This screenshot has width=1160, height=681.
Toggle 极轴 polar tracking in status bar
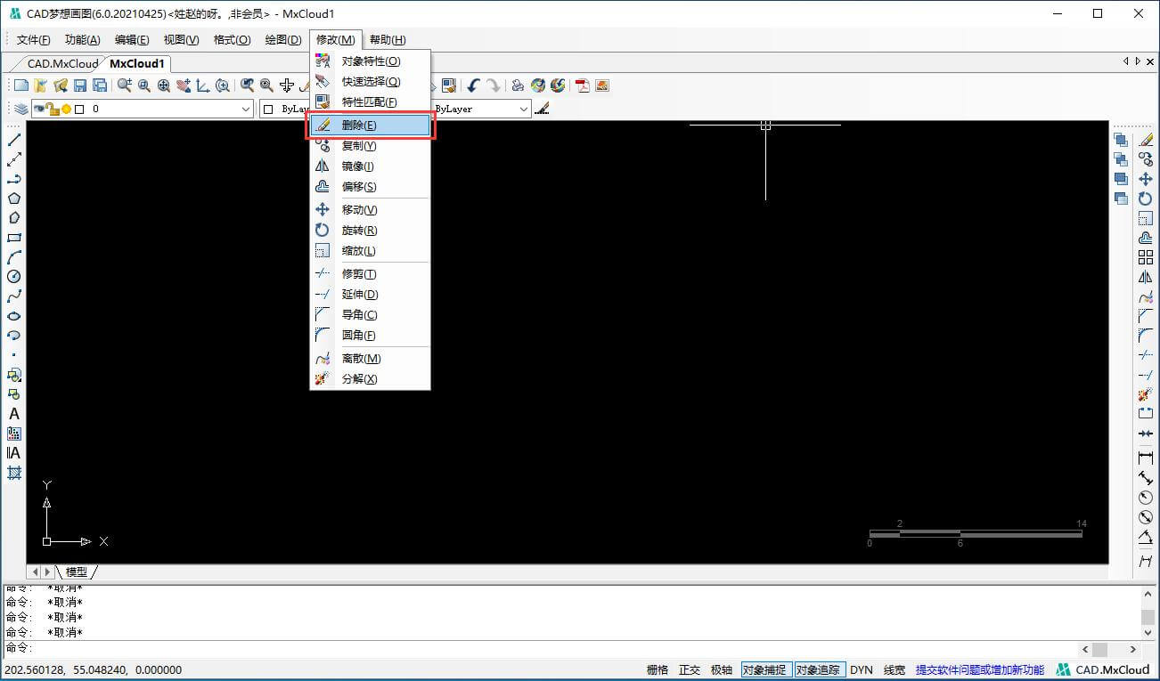click(x=722, y=670)
